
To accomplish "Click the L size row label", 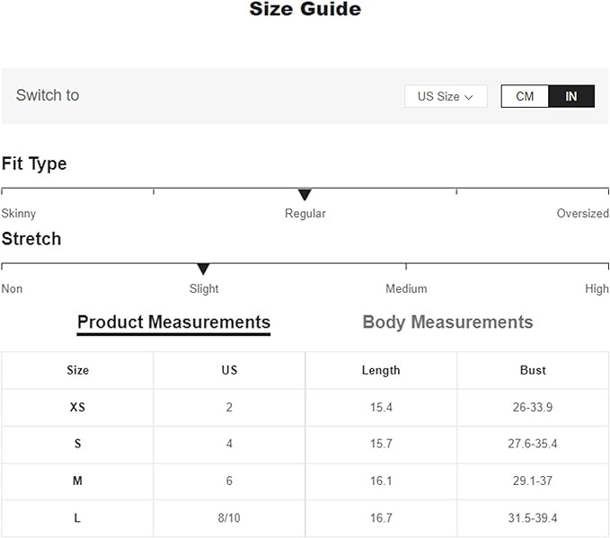I will [78, 518].
